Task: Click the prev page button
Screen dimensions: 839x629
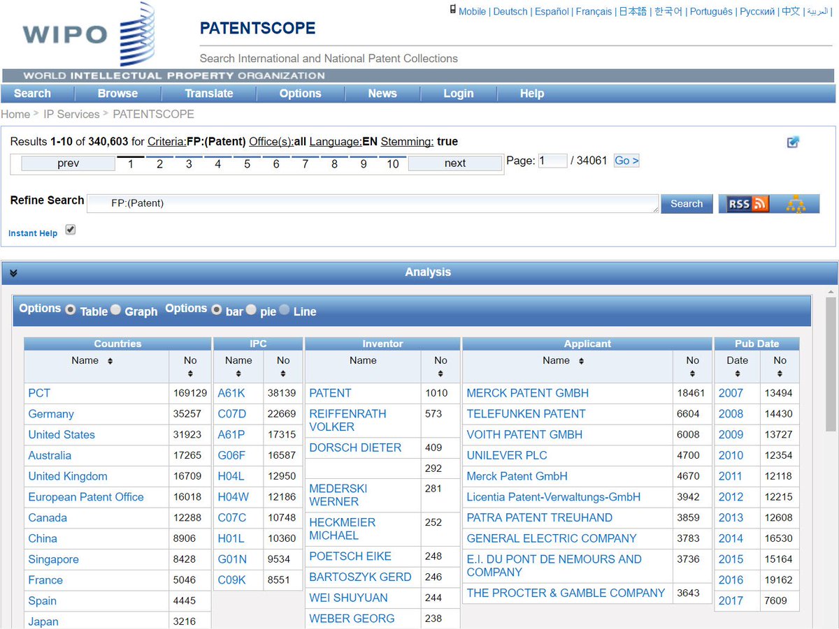Action: (x=69, y=163)
